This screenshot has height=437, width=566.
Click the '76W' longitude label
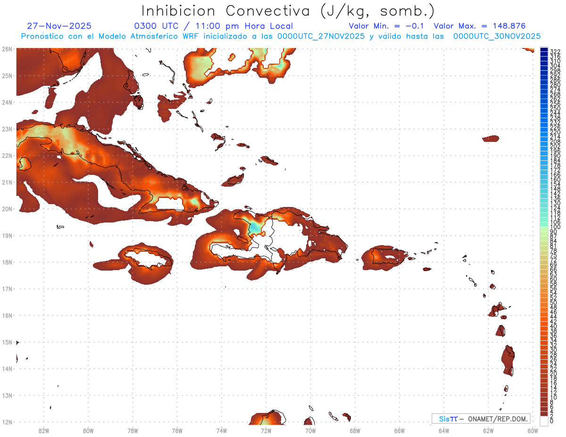point(177,430)
